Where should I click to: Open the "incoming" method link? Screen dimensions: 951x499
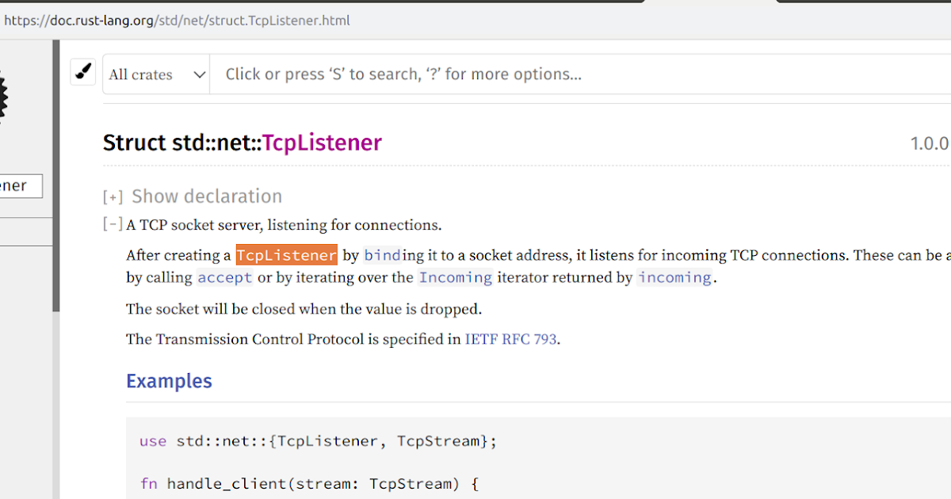click(x=674, y=277)
